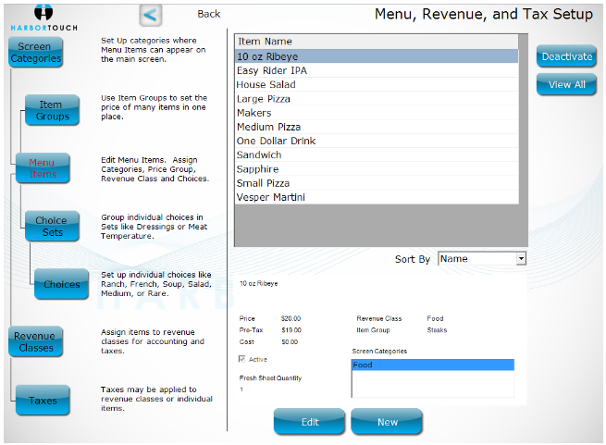The height and width of the screenshot is (445, 606).
Task: Go to Choice Sets section
Action: pyautogui.click(x=52, y=226)
